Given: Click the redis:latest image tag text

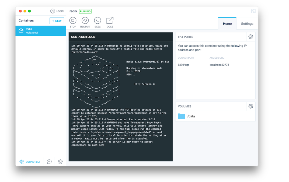Looking at the screenshot, I should click(32, 33).
